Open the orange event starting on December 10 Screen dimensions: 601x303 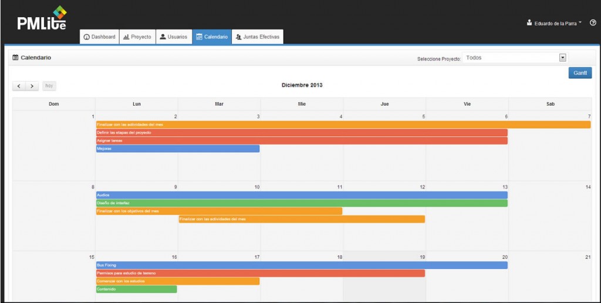tap(302, 220)
